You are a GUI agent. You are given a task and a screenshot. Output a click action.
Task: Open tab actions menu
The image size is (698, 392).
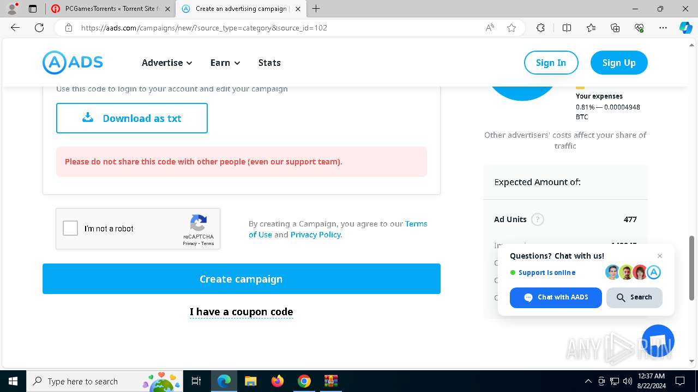pos(33,9)
